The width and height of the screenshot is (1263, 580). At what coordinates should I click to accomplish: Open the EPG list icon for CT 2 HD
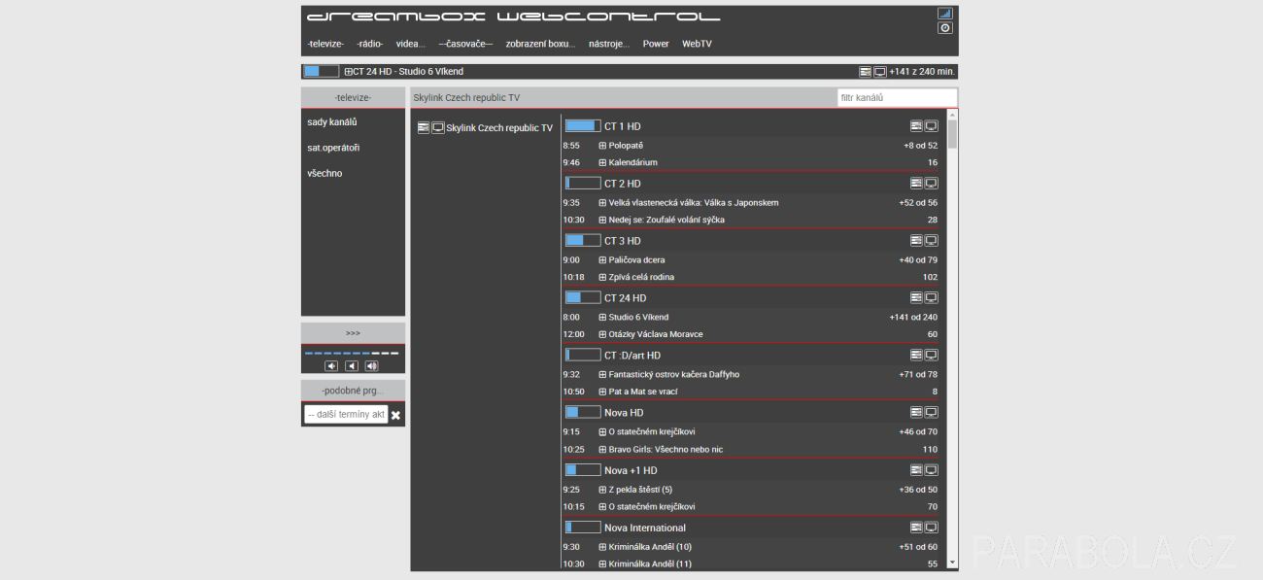point(916,184)
